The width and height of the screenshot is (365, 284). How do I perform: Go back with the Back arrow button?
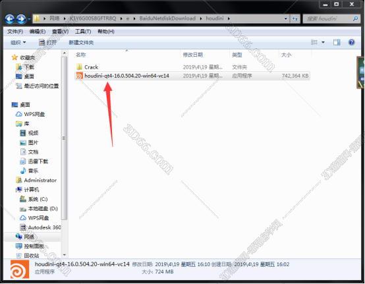click(x=9, y=19)
